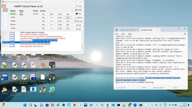This screenshot has height=108, width=192.
Task: Toggle the FileZilla service checkbox
Action: point(5,21)
